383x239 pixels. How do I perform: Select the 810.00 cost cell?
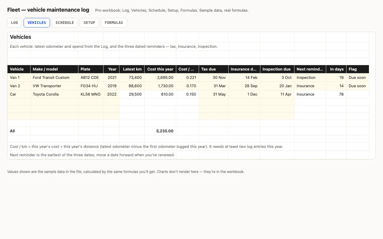click(160, 94)
